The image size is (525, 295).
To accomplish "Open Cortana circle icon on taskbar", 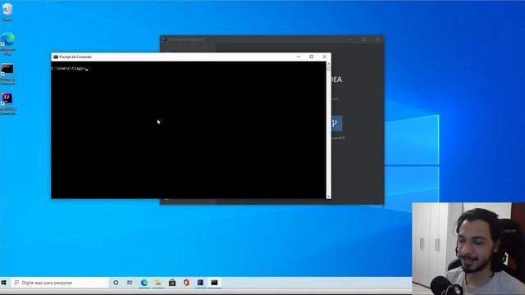I will [x=116, y=283].
